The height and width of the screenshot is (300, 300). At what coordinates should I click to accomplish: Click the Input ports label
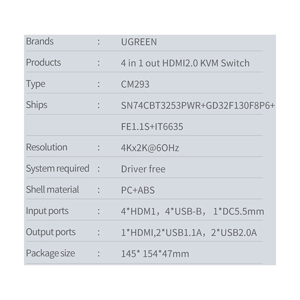point(47,211)
